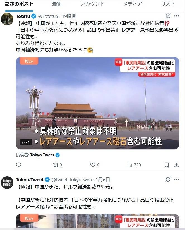Open the メディア tab

pos(133,4)
